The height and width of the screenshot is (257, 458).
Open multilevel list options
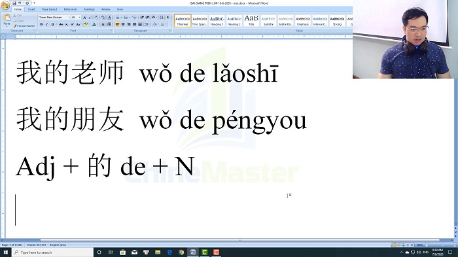(135, 18)
